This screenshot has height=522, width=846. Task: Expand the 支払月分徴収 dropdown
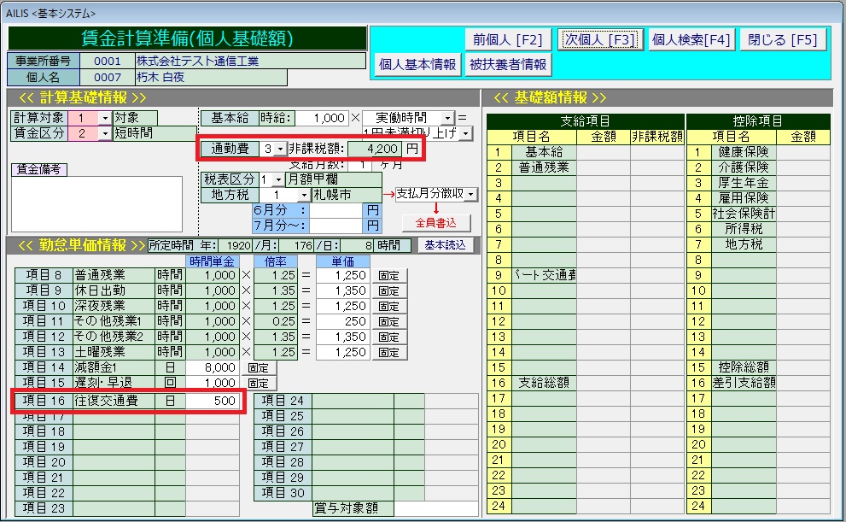(471, 195)
